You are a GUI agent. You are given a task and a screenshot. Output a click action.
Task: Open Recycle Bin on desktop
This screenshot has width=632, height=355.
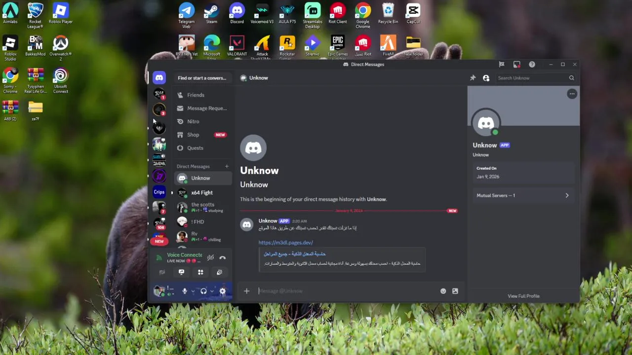coord(388,13)
